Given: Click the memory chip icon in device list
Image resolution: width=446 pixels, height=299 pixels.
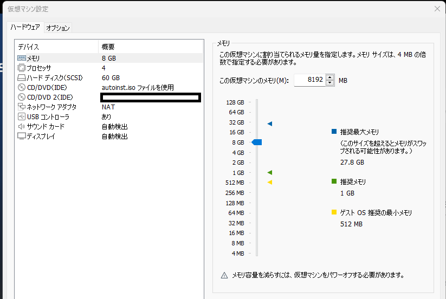Looking at the screenshot, I should click(21, 58).
